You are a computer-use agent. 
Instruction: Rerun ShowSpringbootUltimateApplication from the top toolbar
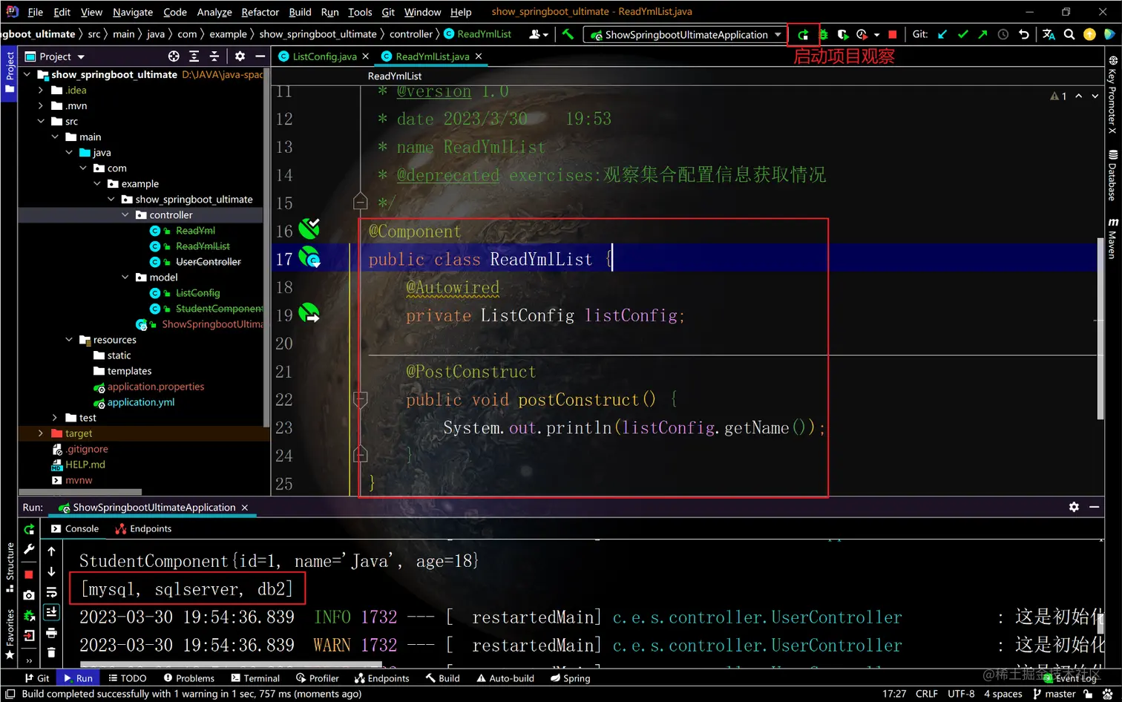pyautogui.click(x=803, y=34)
